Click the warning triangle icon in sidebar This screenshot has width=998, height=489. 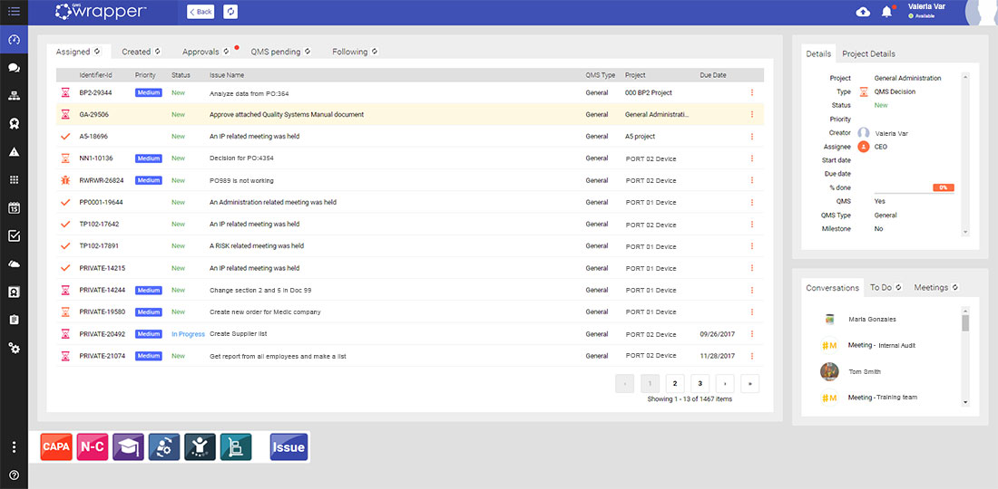pos(14,152)
